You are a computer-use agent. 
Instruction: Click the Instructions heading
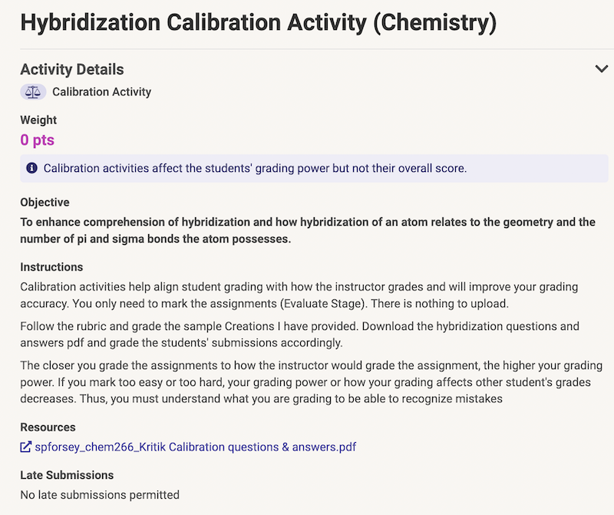tap(51, 267)
